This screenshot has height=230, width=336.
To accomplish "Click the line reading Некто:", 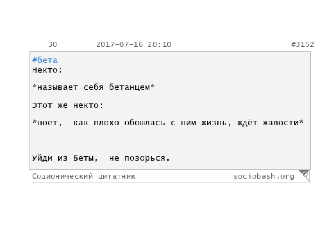I will pyautogui.click(x=47, y=70).
